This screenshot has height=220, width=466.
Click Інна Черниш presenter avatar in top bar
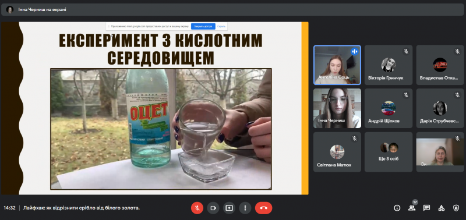pyautogui.click(x=10, y=9)
